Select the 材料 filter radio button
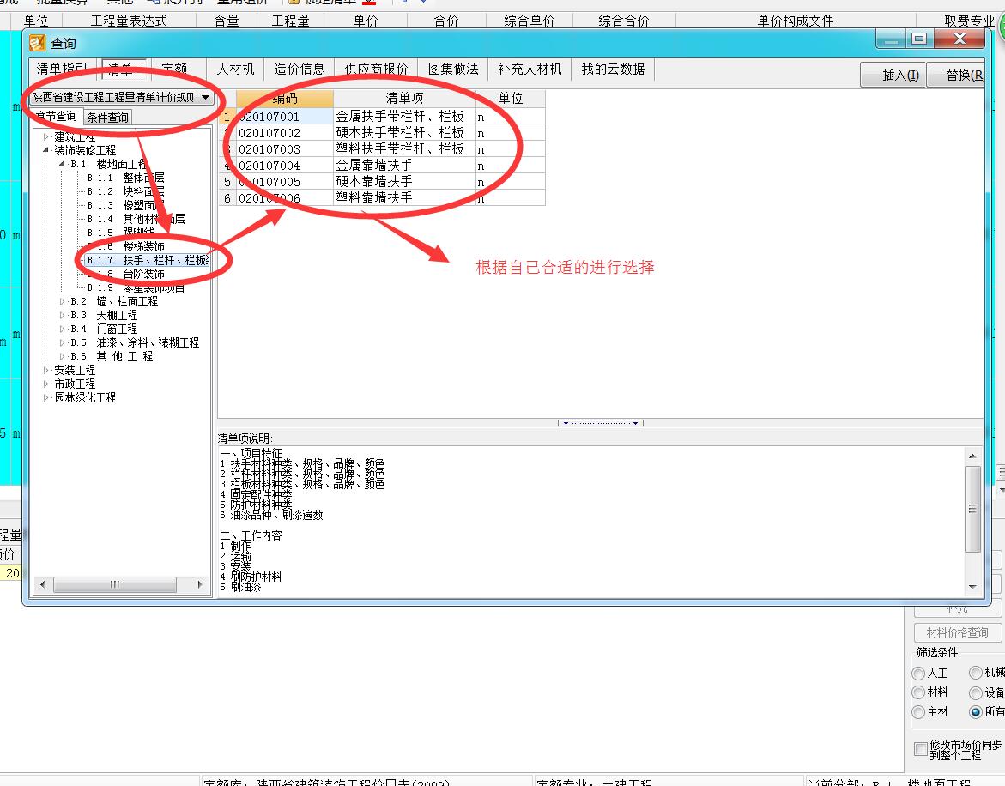 tap(918, 692)
